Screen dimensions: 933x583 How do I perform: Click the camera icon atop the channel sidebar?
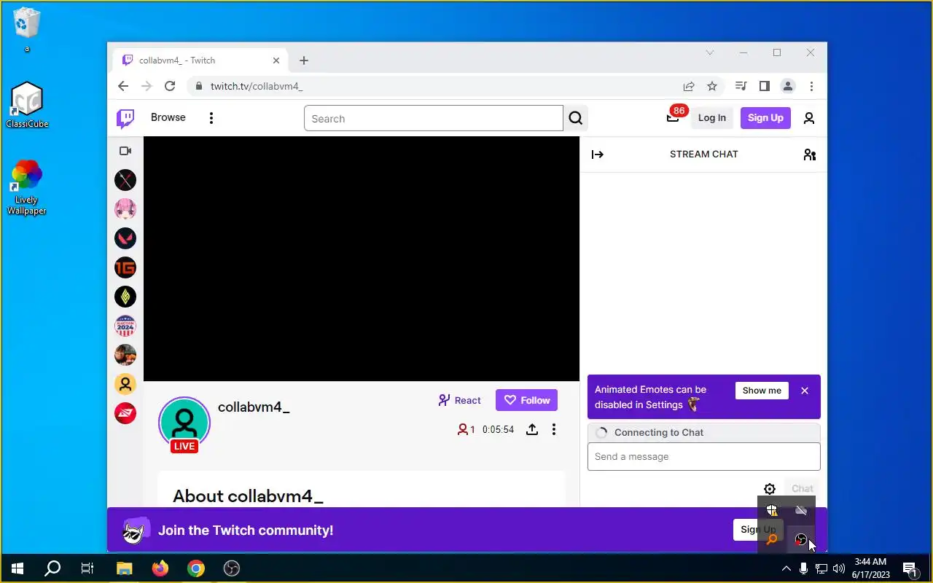tap(125, 151)
